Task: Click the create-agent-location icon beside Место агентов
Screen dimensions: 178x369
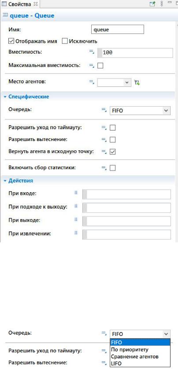Action: [137, 82]
